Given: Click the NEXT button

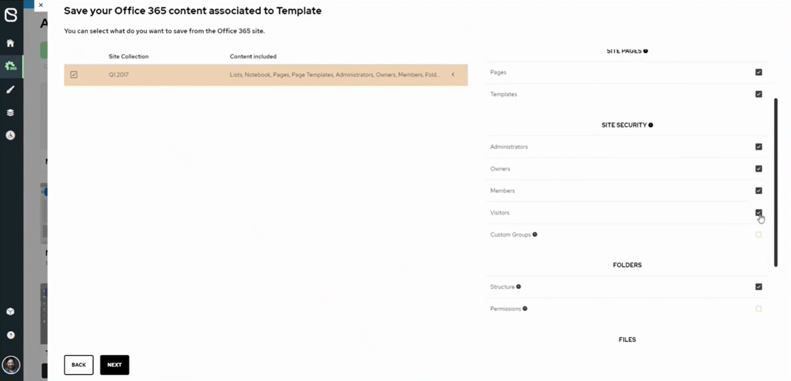Looking at the screenshot, I should tap(115, 365).
